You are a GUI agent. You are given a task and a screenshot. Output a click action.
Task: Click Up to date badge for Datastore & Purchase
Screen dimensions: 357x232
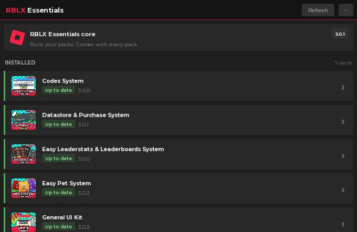point(58,124)
